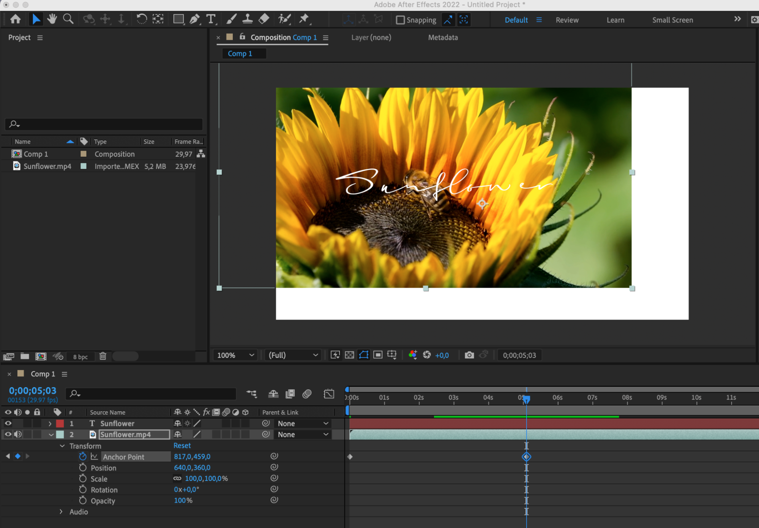Open the Full resolution dropdown

pos(293,355)
